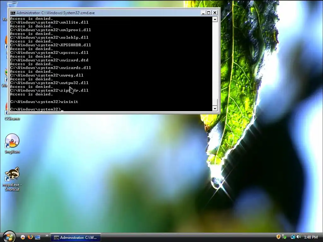Viewport: 323px width, 242px height.
Task: Click line 'C:\Windows\system32\xwizard.dtd'
Action: click(x=49, y=60)
